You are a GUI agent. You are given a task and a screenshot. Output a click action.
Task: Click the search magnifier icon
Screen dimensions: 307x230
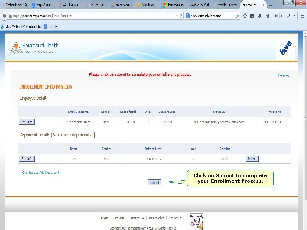click(x=237, y=16)
